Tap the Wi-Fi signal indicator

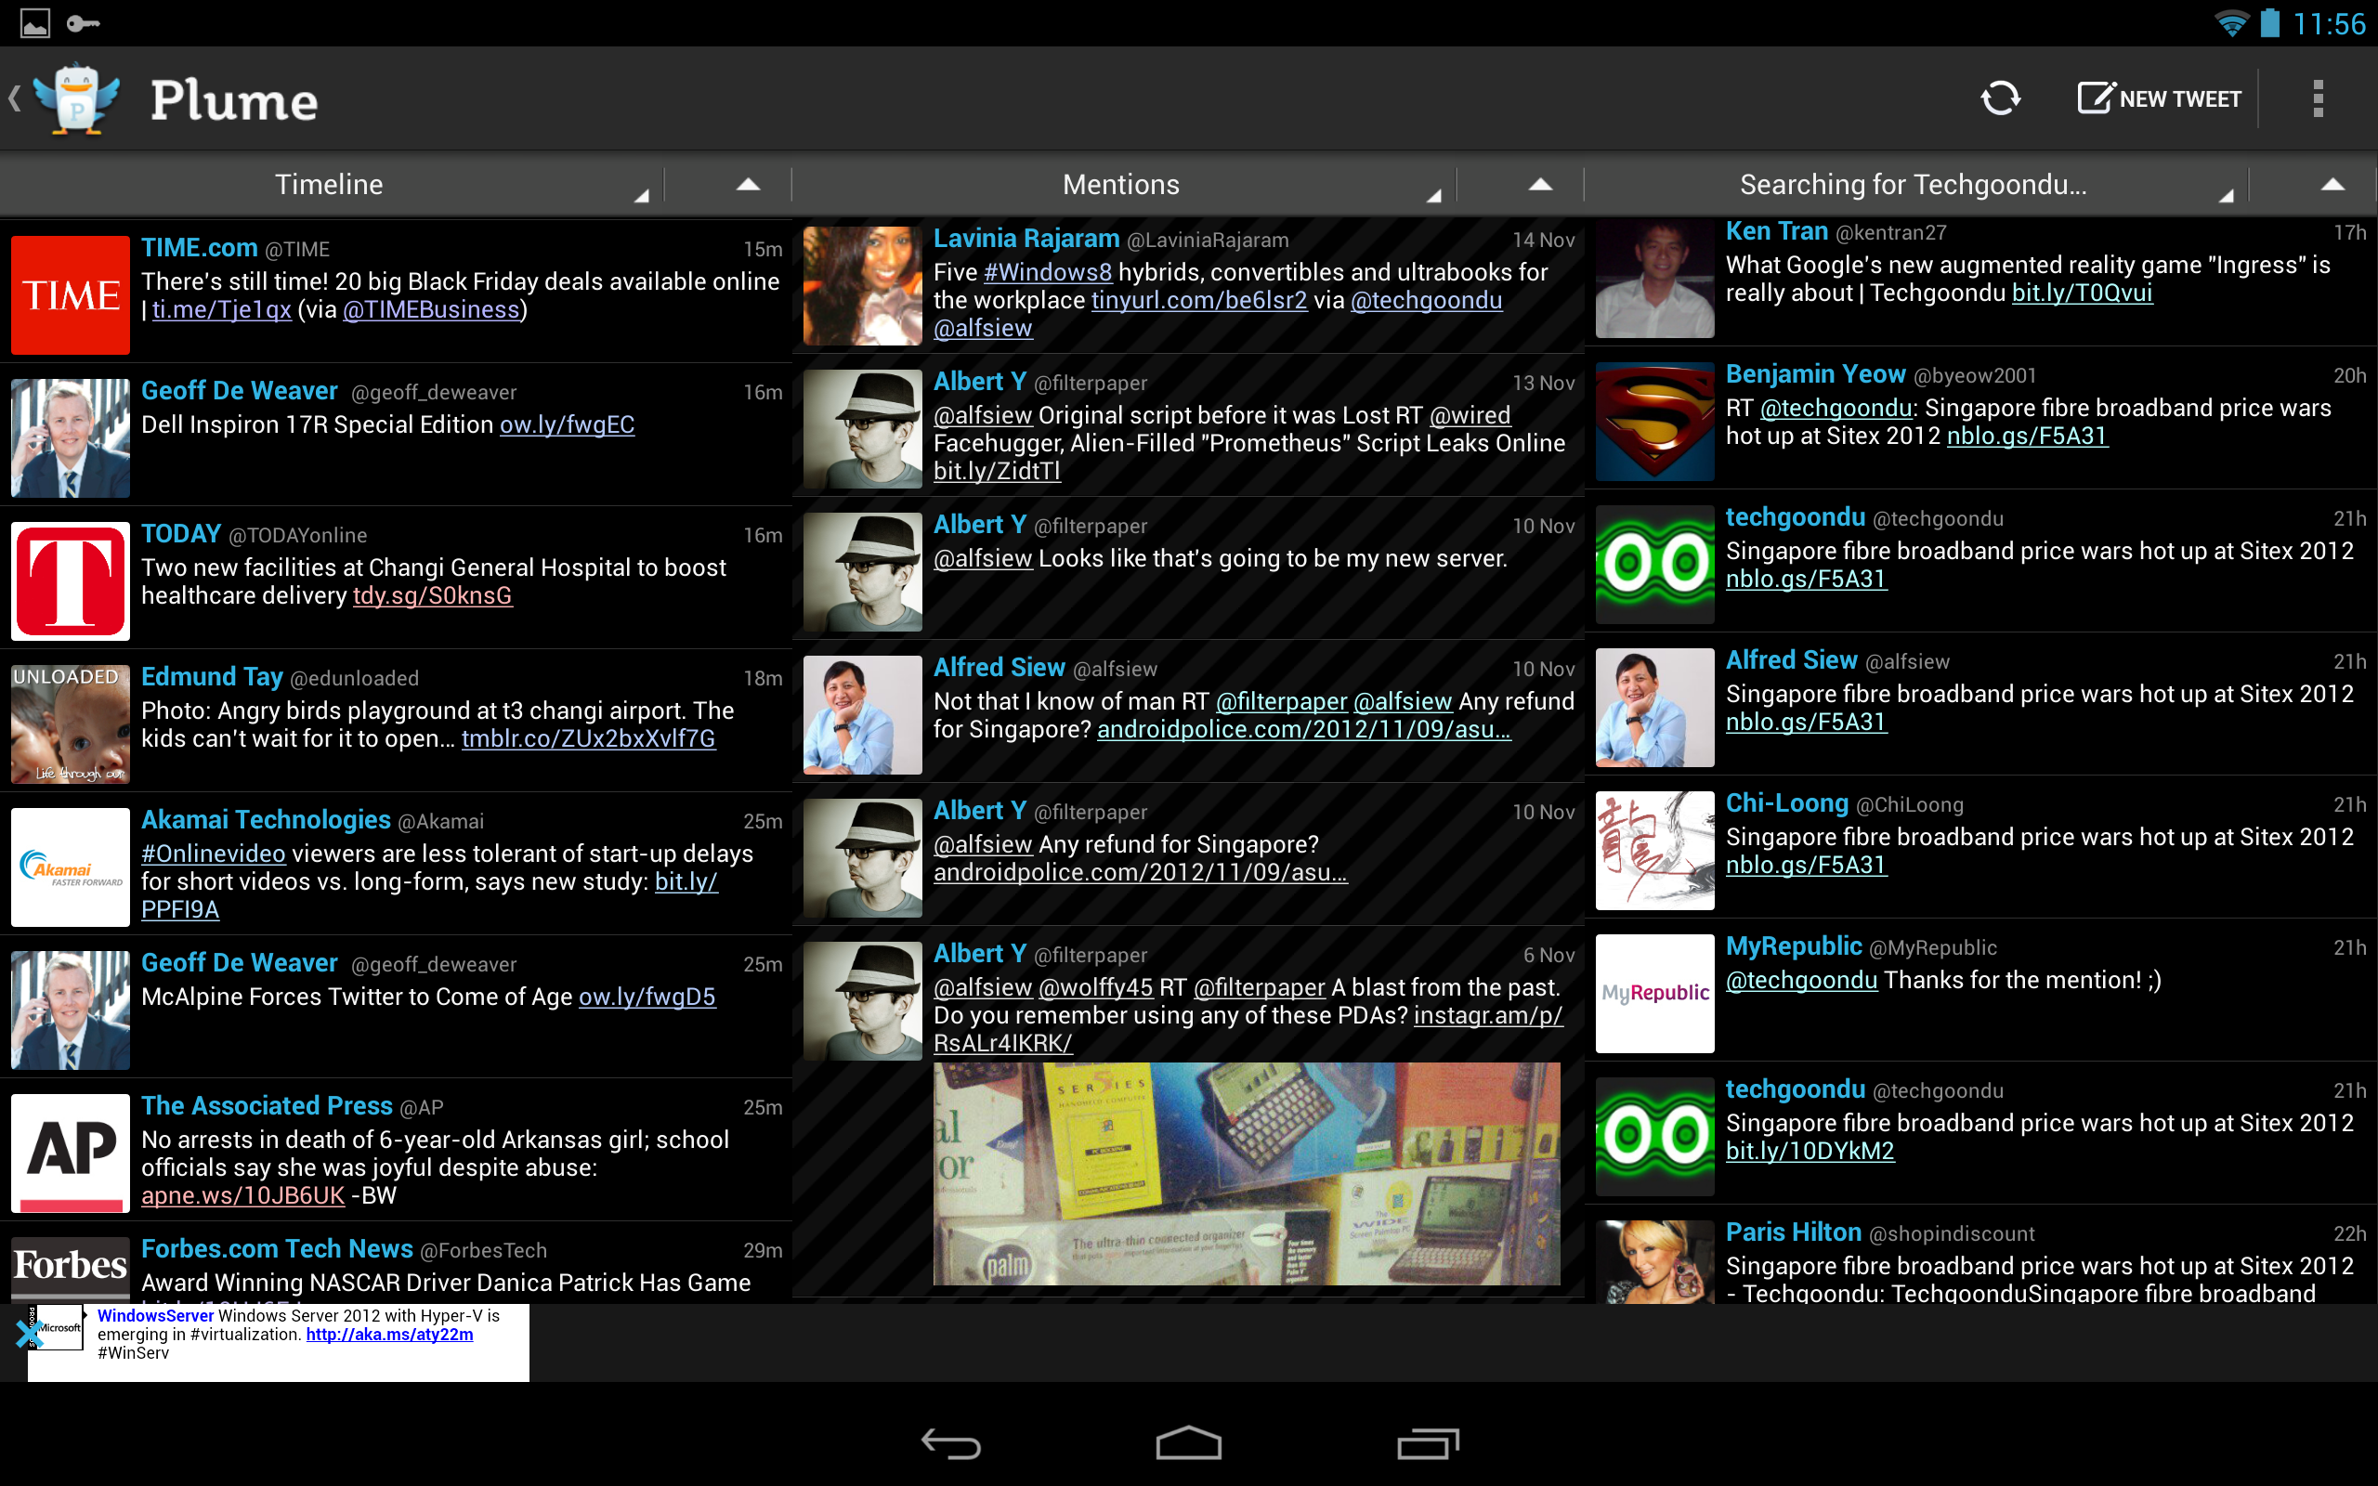(x=2231, y=23)
